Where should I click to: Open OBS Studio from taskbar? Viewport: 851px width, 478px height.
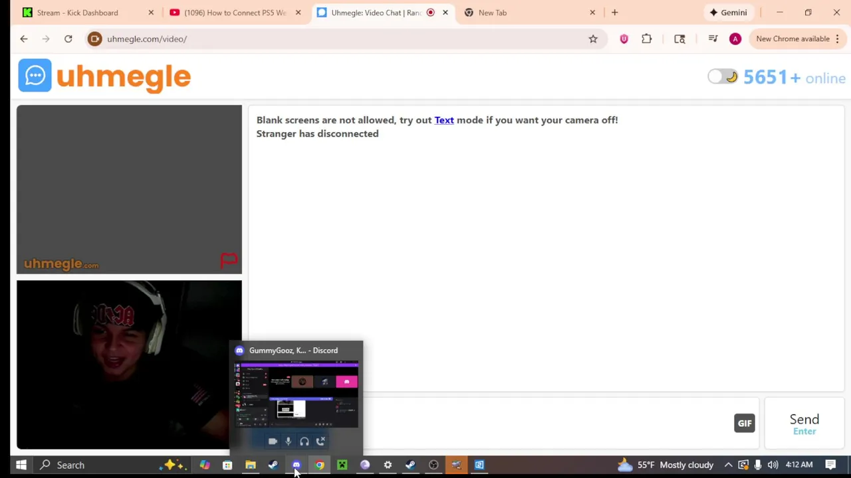[x=433, y=465]
